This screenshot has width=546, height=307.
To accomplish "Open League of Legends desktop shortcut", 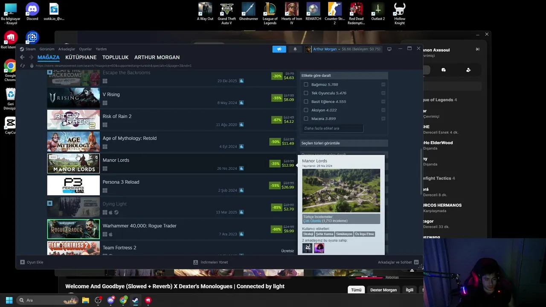I will point(270,14).
